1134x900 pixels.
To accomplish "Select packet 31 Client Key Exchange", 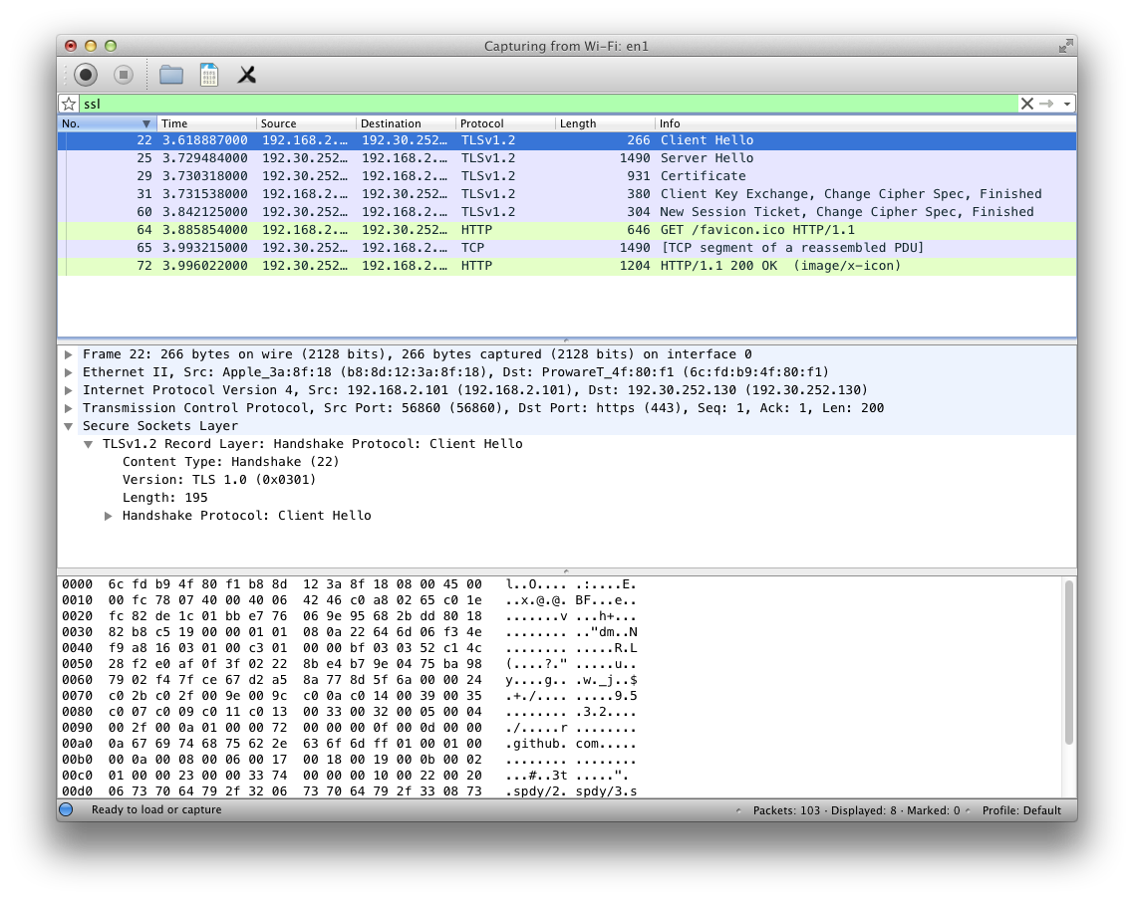I will coord(567,193).
